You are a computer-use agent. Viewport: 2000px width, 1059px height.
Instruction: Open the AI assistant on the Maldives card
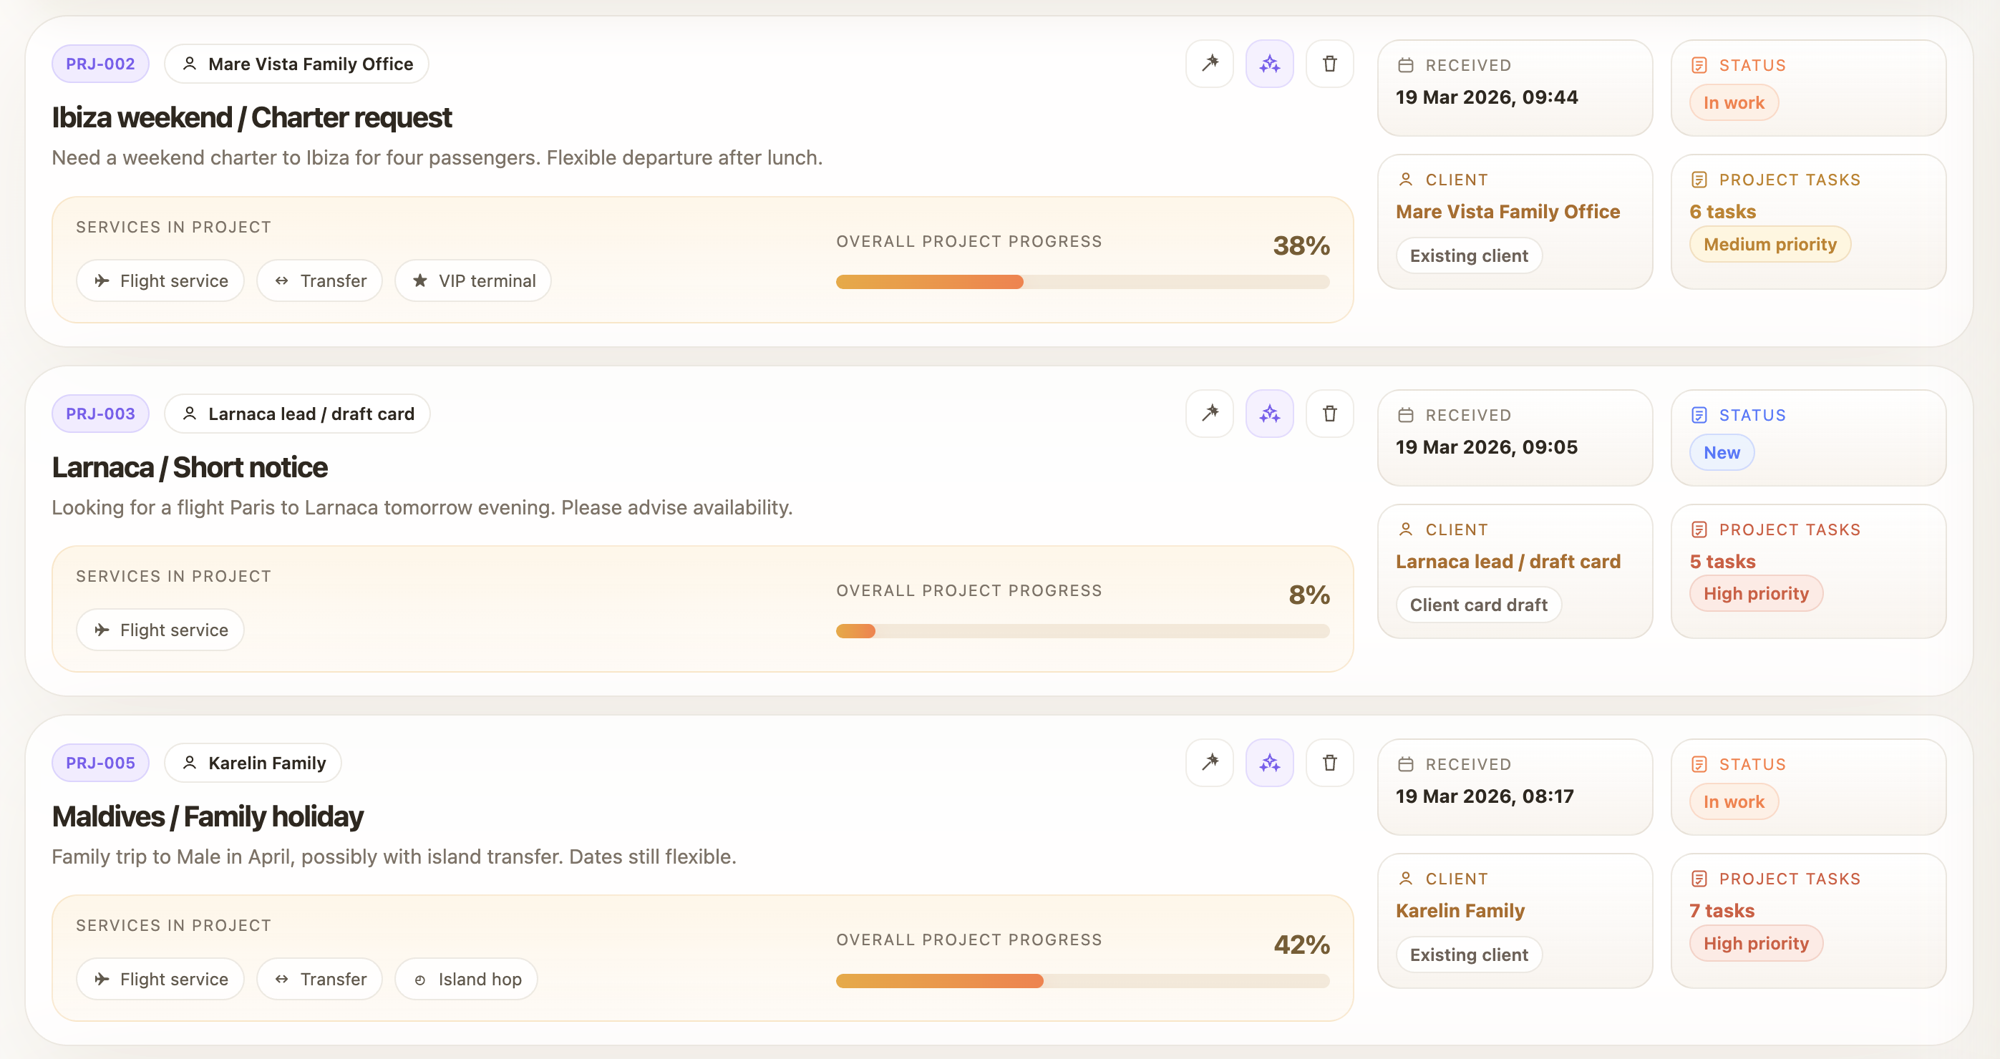[1269, 763]
